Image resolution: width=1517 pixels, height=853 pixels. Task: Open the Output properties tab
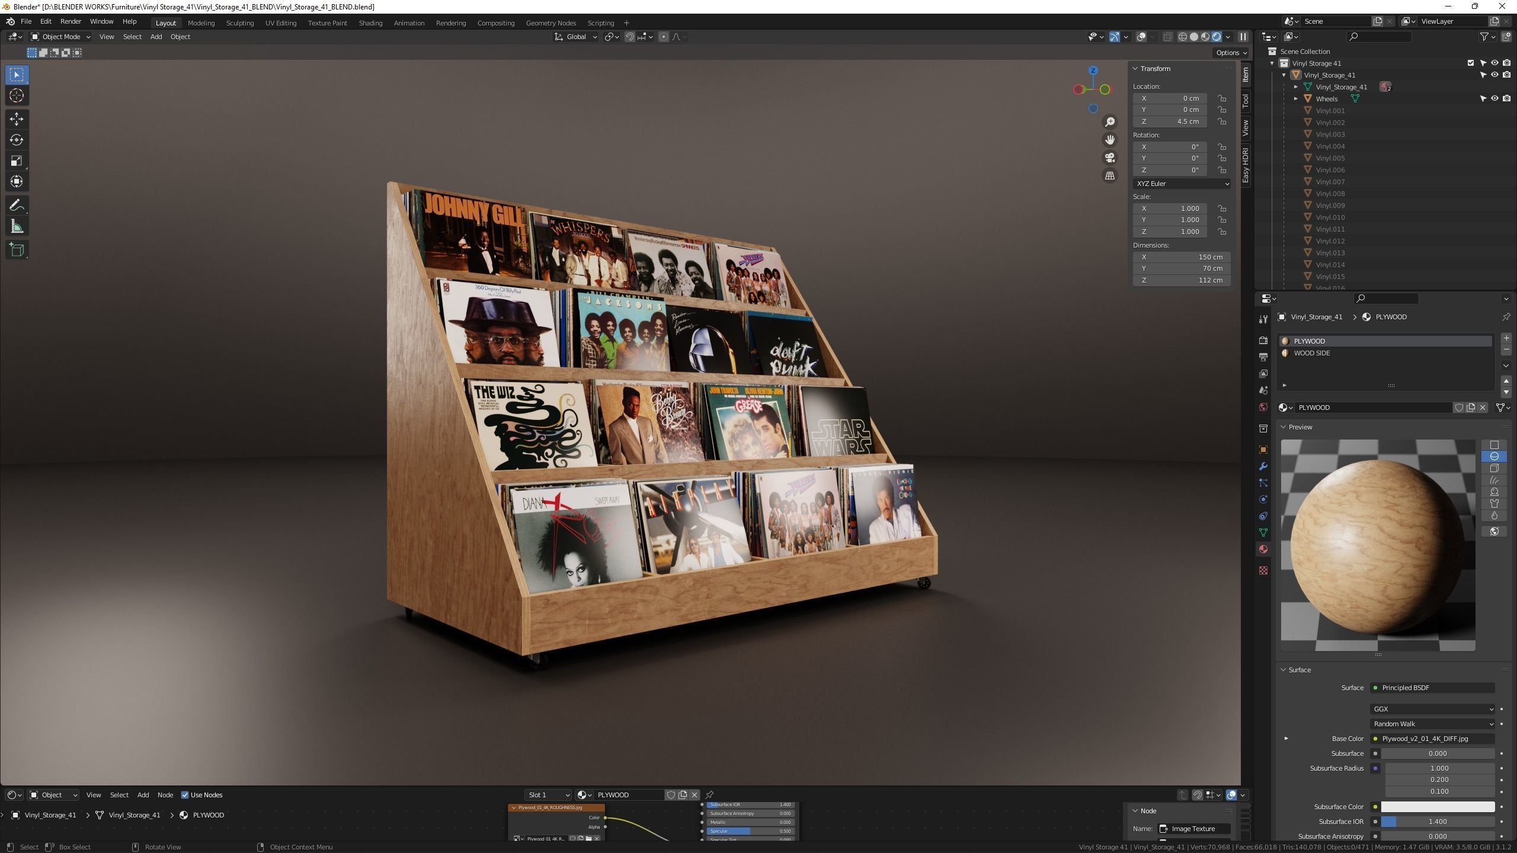coord(1263,357)
